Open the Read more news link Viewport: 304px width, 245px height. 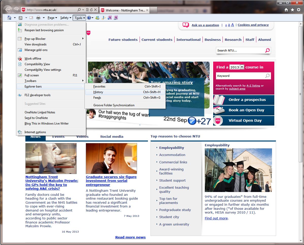coord(130,237)
